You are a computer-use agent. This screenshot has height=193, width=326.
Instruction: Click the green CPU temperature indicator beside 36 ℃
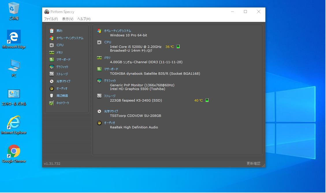click(x=178, y=46)
